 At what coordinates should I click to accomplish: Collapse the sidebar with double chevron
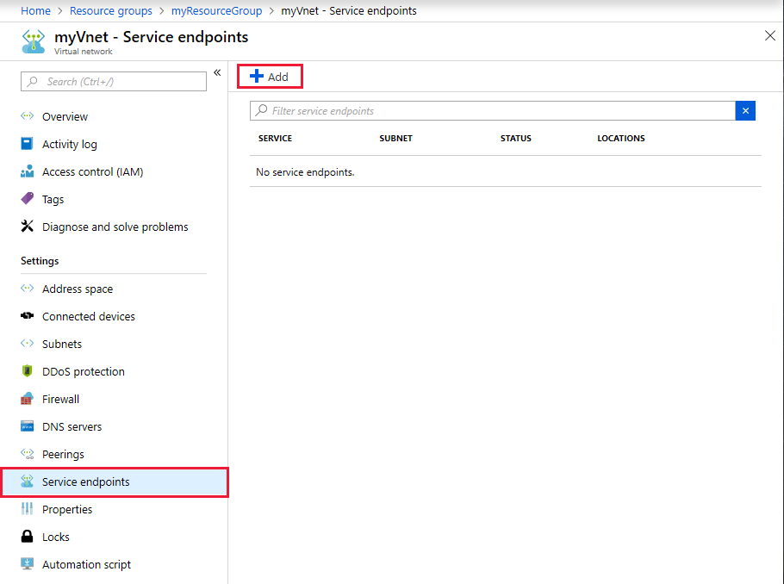coord(217,72)
